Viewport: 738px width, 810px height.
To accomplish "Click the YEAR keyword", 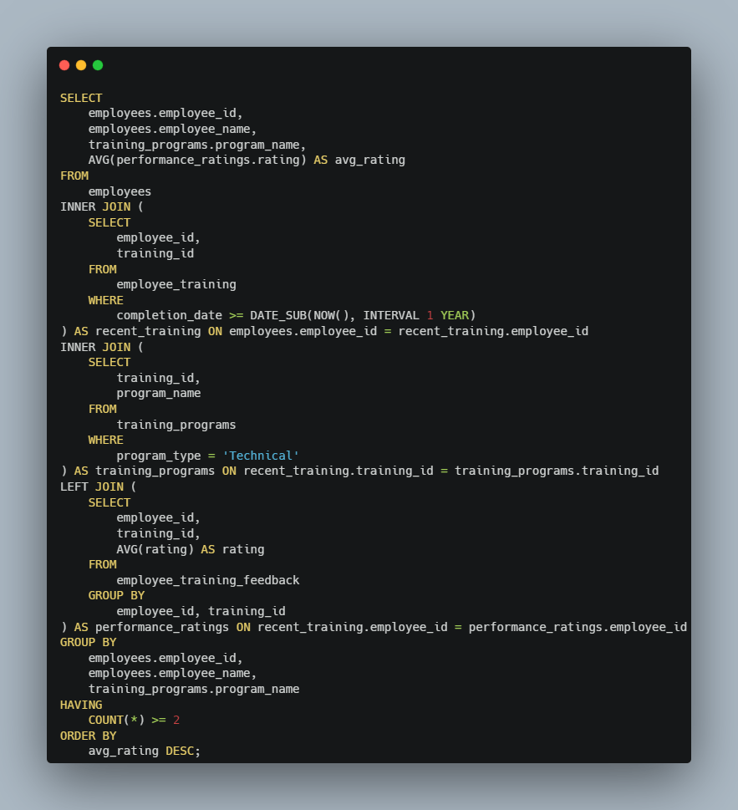I will [454, 315].
